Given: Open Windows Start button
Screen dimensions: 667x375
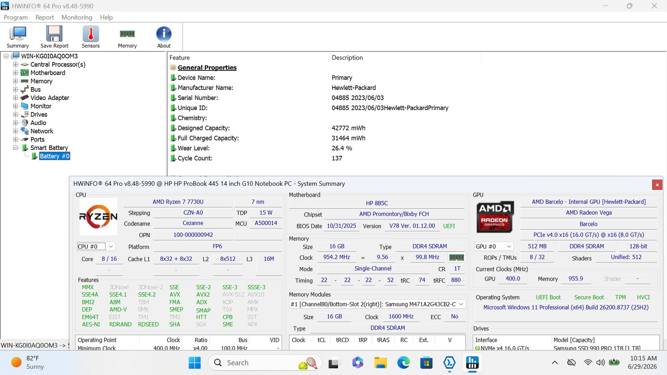Looking at the screenshot, I should [194, 363].
